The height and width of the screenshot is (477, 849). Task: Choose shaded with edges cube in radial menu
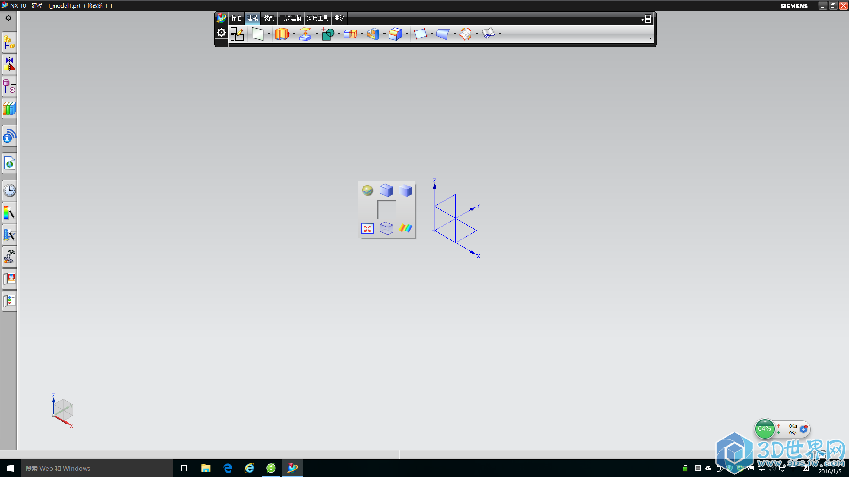[386, 190]
